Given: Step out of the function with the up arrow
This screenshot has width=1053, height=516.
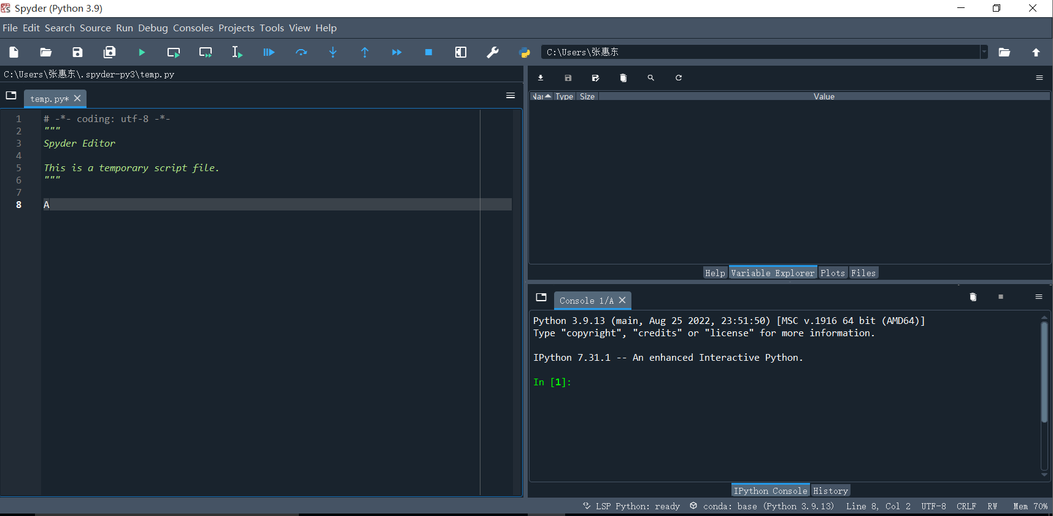Looking at the screenshot, I should click(x=365, y=52).
